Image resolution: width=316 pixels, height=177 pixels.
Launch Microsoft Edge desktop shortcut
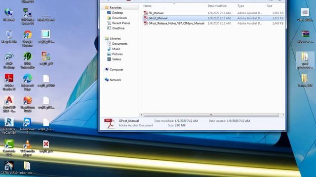pyautogui.click(x=28, y=82)
